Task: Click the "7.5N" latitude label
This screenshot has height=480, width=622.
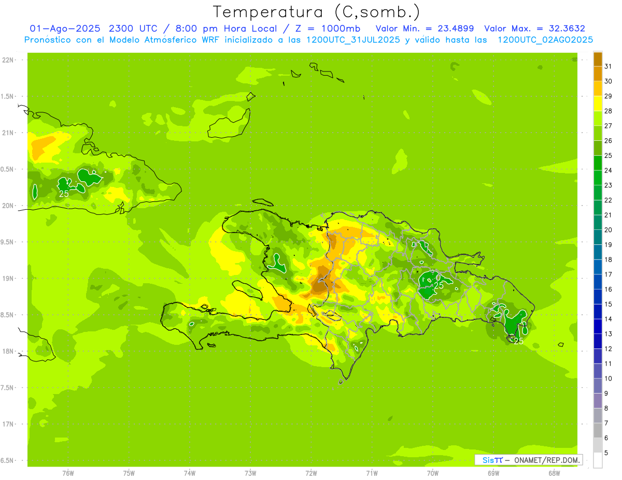Action: (x=7, y=388)
